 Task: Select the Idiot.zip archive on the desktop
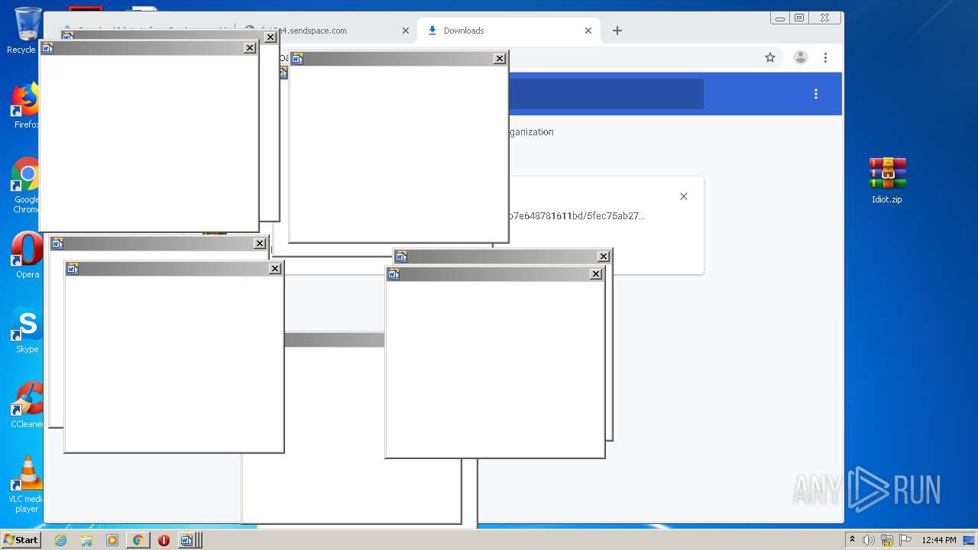click(886, 180)
